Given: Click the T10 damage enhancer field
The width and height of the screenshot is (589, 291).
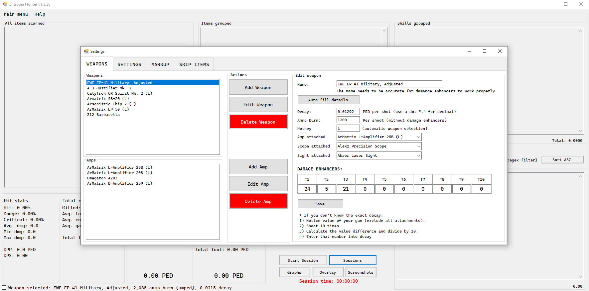Looking at the screenshot, I should [481, 189].
